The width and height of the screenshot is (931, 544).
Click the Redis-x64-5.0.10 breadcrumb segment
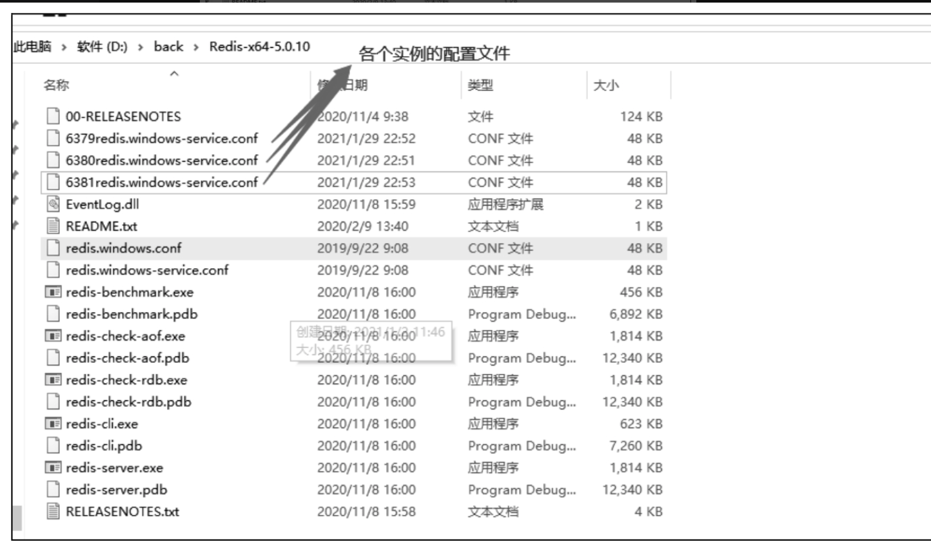tap(259, 46)
